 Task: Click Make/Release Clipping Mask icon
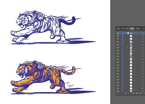click(x=133, y=93)
